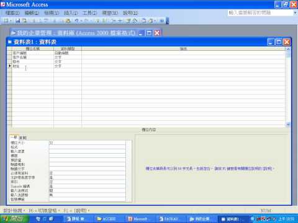Open the 檢視(V) menu
The image size is (298, 223).
tap(52, 13)
